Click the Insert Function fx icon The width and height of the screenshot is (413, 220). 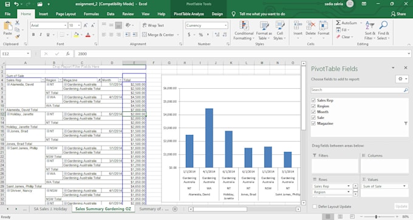67,53
